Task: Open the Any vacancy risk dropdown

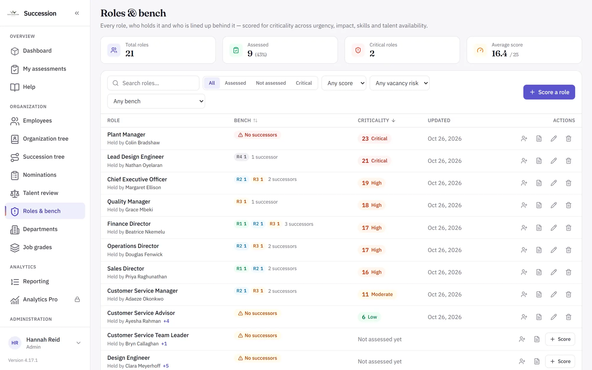Action: pyautogui.click(x=400, y=83)
